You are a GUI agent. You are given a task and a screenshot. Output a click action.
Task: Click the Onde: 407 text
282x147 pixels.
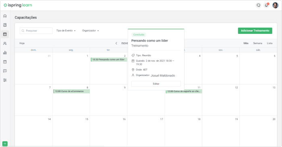point(141,69)
